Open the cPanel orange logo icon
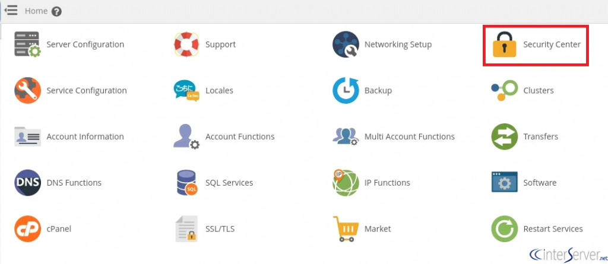This screenshot has width=608, height=264. pos(27,229)
